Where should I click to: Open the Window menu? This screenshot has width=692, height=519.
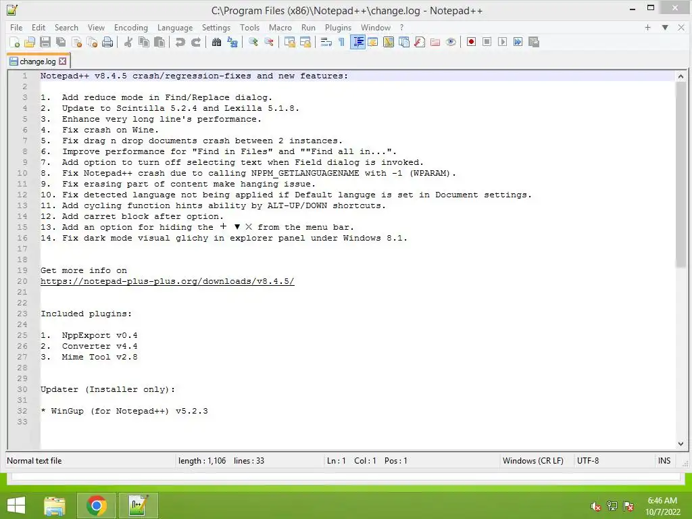pos(376,27)
